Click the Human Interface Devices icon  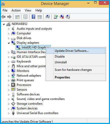point(13,52)
